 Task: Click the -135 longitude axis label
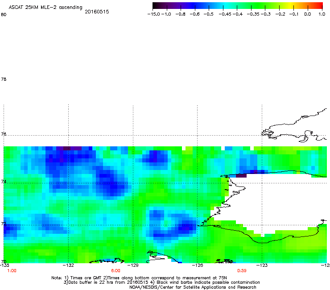pos(4,265)
